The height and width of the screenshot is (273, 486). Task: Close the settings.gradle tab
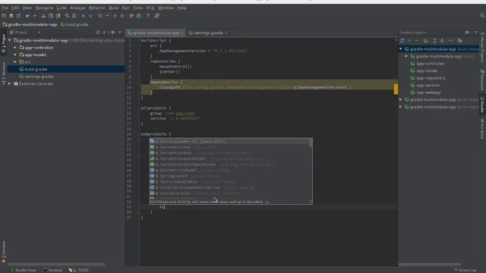tap(226, 33)
